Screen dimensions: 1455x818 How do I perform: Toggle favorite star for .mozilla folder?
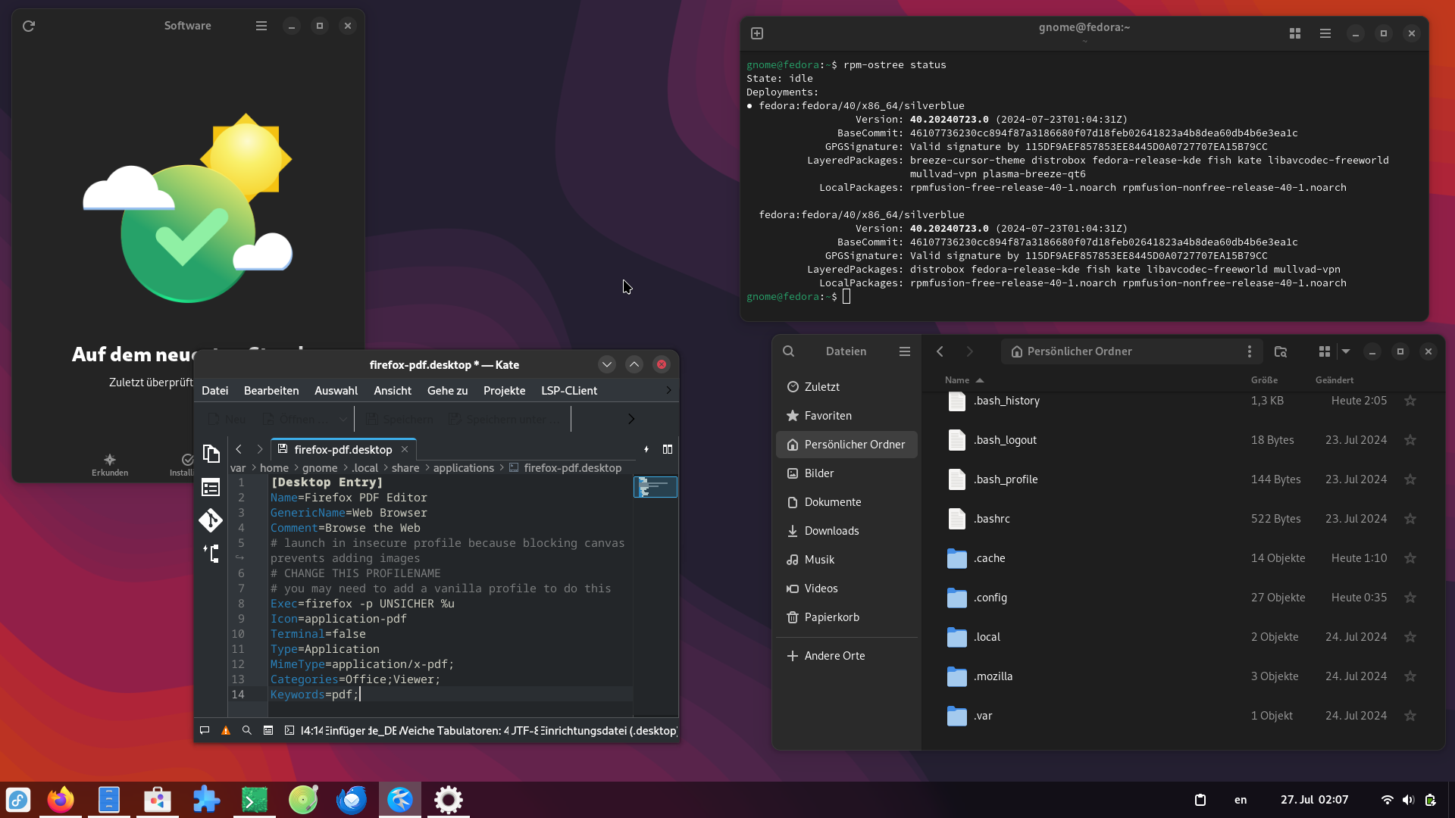(x=1410, y=676)
